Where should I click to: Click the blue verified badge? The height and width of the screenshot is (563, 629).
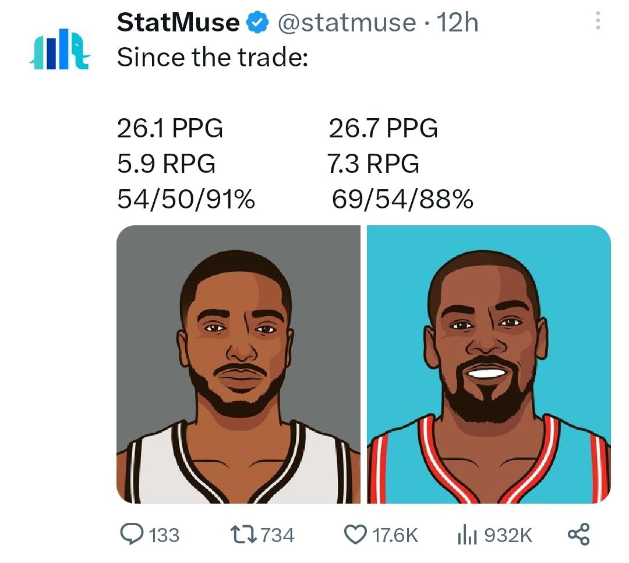click(x=257, y=23)
